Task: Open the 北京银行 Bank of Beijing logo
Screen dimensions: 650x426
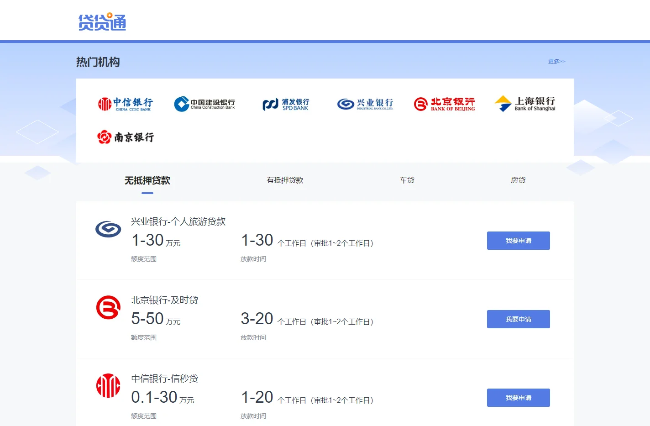Action: (444, 104)
